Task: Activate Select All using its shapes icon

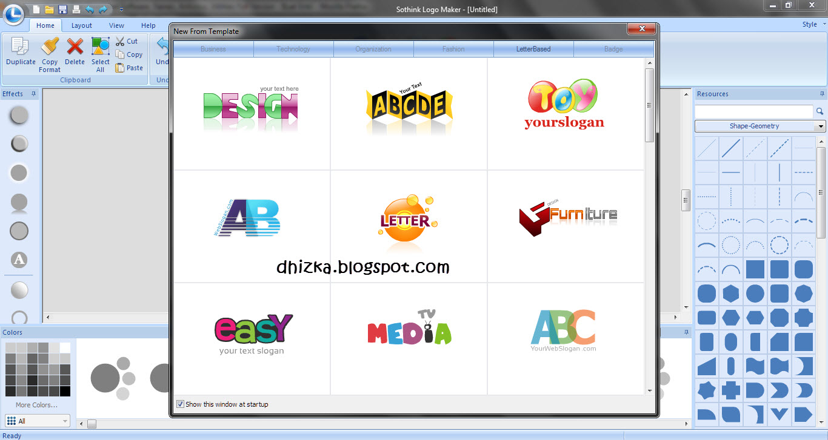Action: coord(100,46)
